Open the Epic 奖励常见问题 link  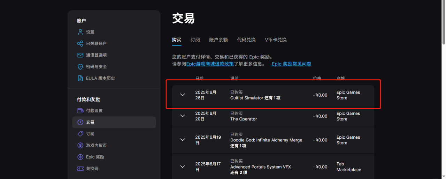click(x=291, y=64)
